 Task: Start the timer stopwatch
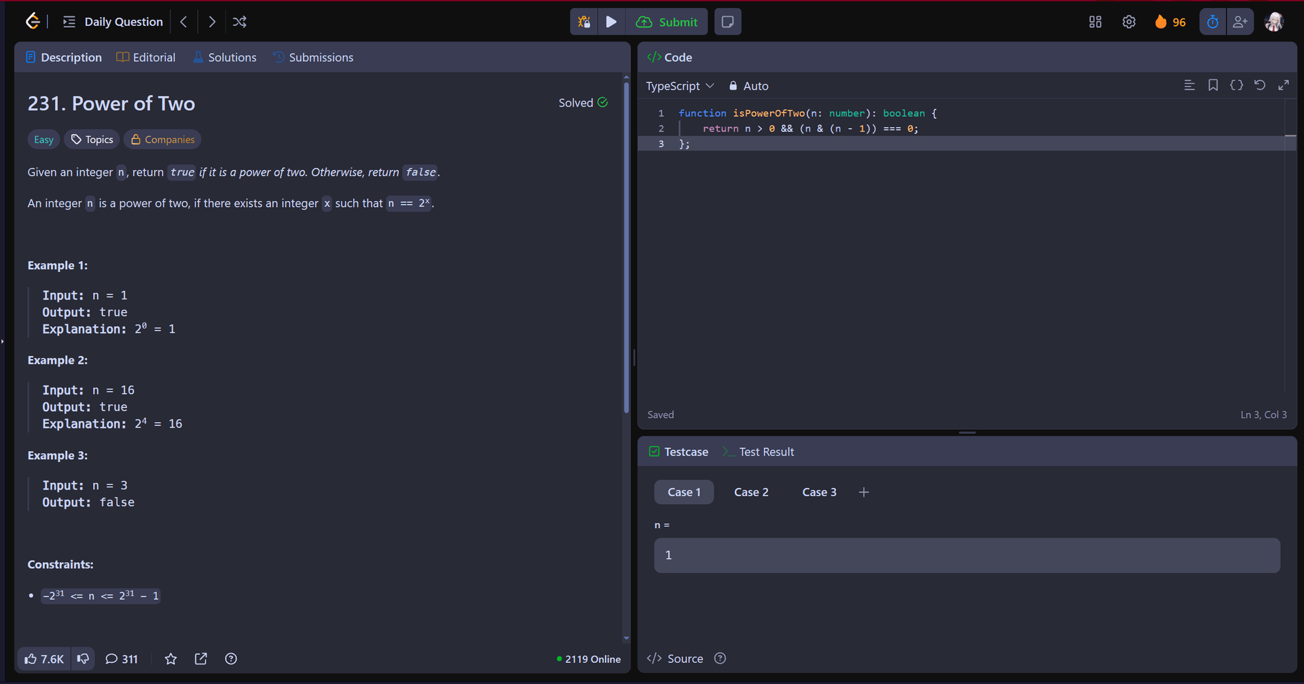point(1212,21)
